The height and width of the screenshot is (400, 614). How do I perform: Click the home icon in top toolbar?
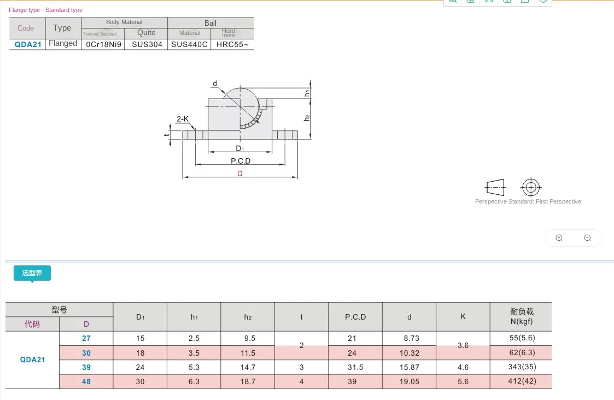(x=507, y=2)
